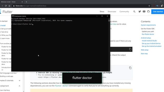Image resolution: width=164 pixels, height=92 pixels.
Task: Open the Showcase menu item
Action: point(112,11)
